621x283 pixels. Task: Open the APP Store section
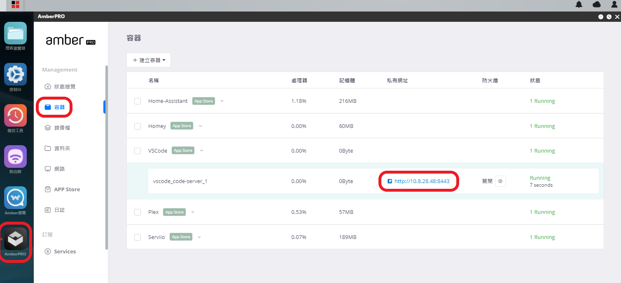coord(62,190)
